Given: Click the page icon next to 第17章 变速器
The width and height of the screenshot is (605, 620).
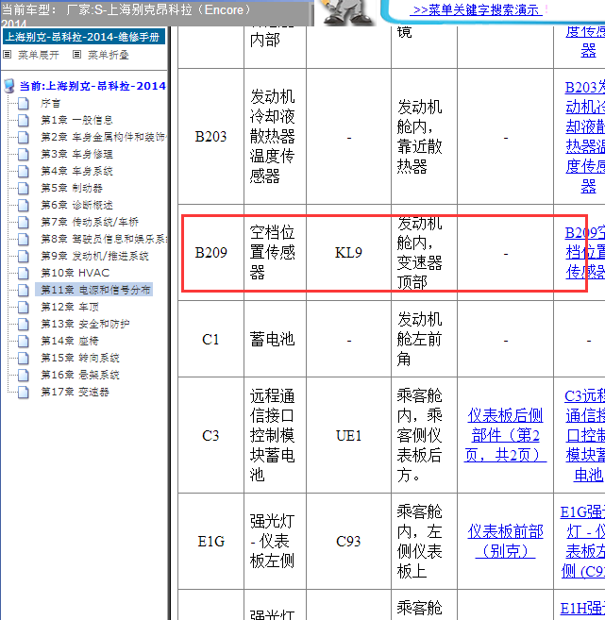Looking at the screenshot, I should tap(24, 393).
